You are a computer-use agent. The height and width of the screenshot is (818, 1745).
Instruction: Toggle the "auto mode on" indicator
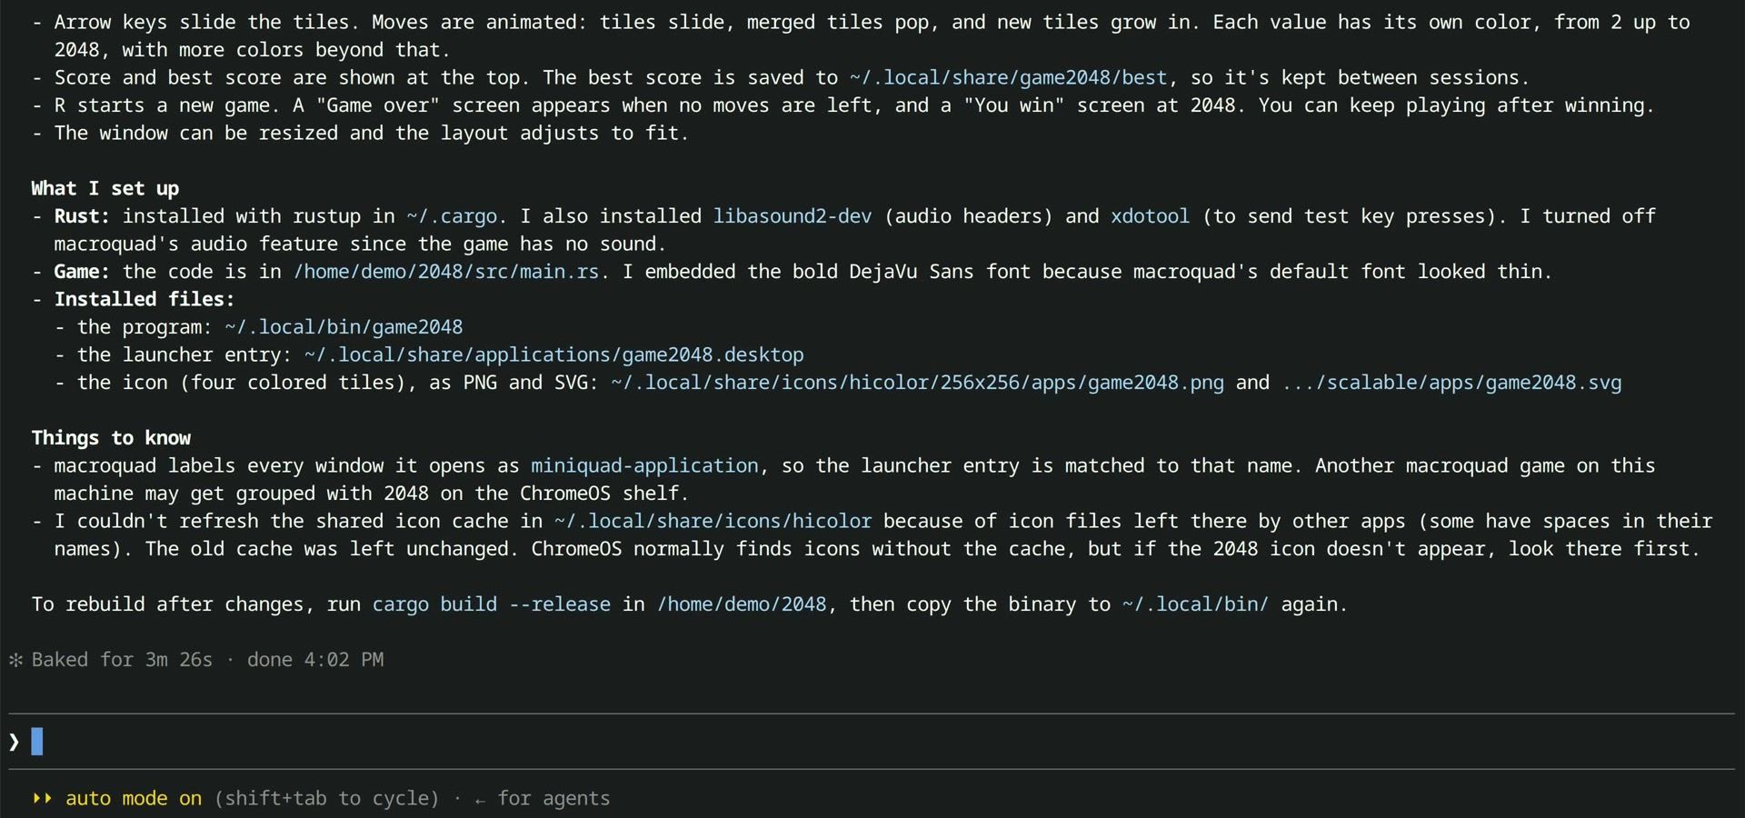[134, 798]
